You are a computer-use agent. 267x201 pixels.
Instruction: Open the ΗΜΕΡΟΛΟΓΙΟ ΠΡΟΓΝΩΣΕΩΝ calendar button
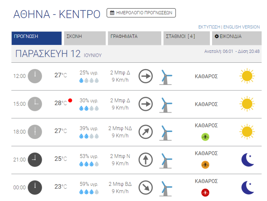pos(141,13)
